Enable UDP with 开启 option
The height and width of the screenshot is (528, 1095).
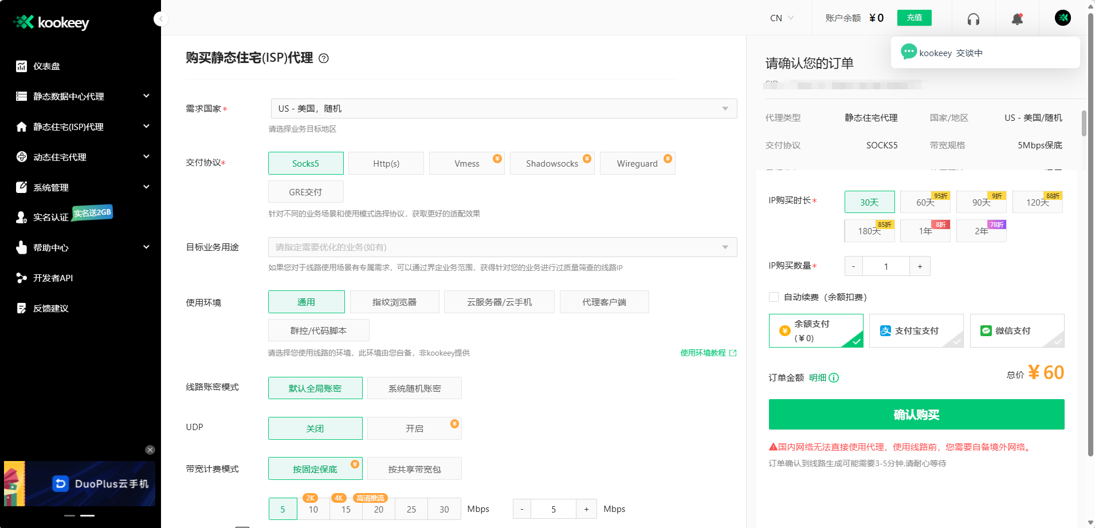point(414,428)
